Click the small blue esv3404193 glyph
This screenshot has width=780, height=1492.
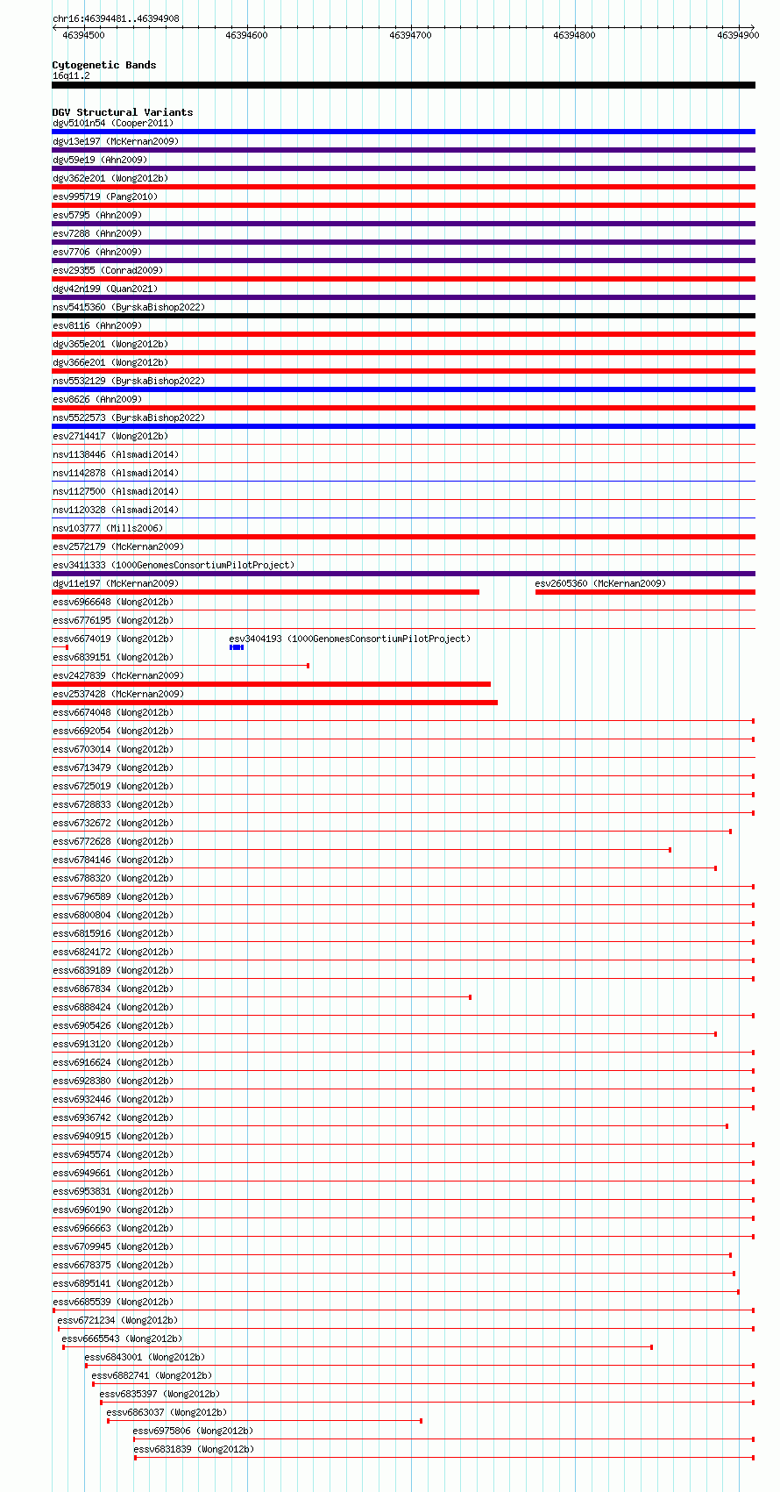click(x=237, y=647)
